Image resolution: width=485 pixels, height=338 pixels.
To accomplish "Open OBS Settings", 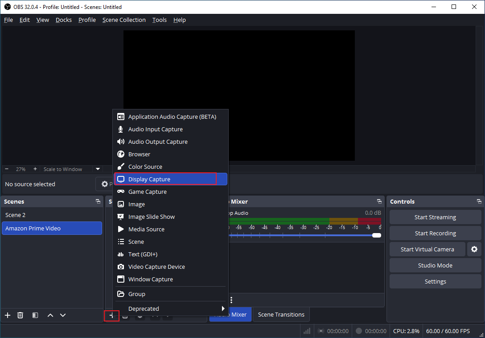I will pos(435,281).
